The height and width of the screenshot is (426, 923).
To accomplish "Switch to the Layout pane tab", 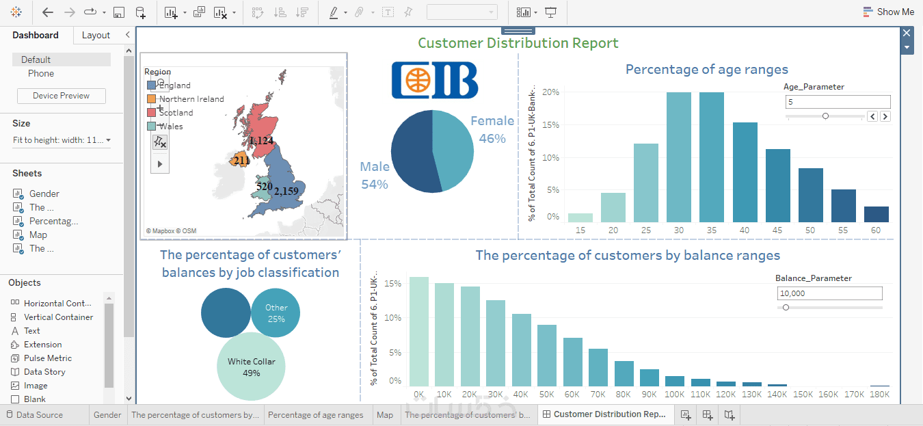I will [96, 35].
